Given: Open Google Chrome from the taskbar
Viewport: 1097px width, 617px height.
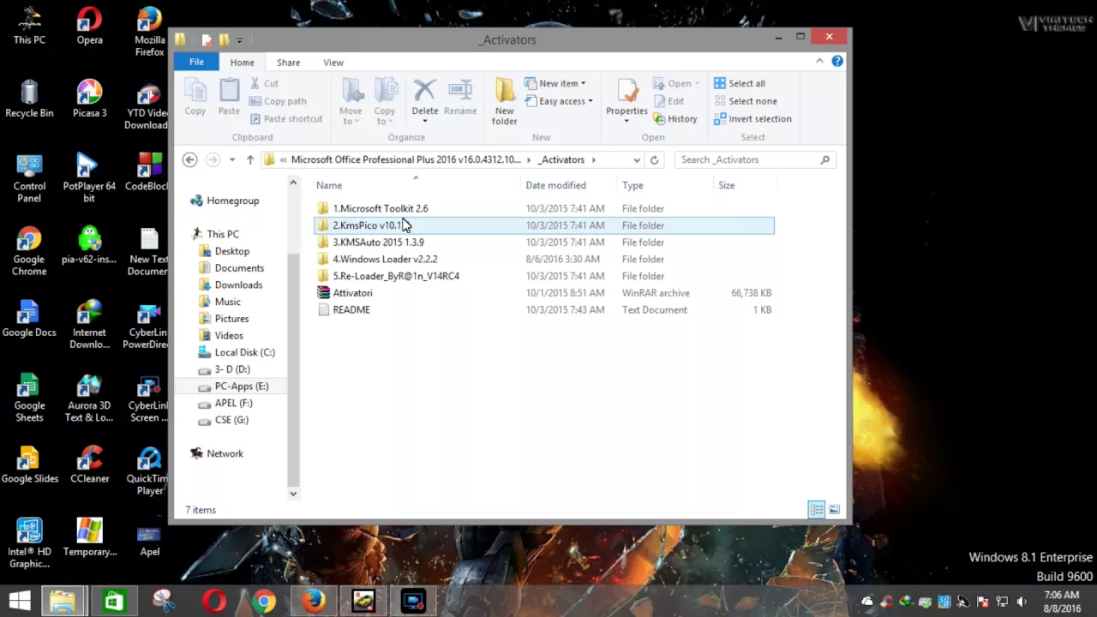Looking at the screenshot, I should pyautogui.click(x=264, y=601).
